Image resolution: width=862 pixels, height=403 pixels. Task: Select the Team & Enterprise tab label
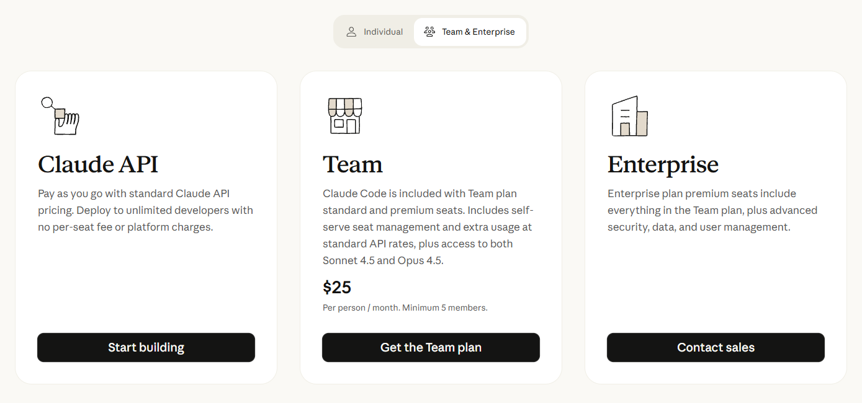(x=478, y=32)
